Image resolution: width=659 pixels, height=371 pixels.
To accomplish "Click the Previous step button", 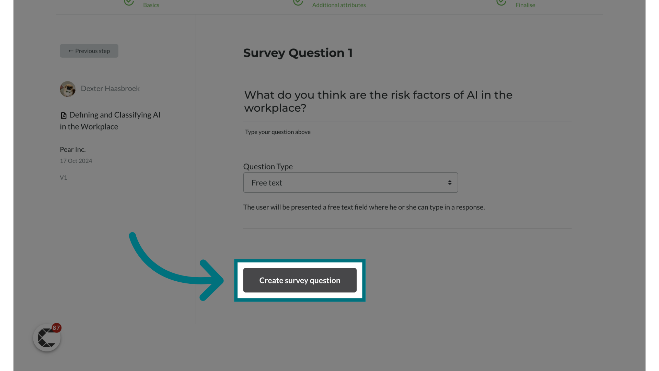I will (x=89, y=50).
